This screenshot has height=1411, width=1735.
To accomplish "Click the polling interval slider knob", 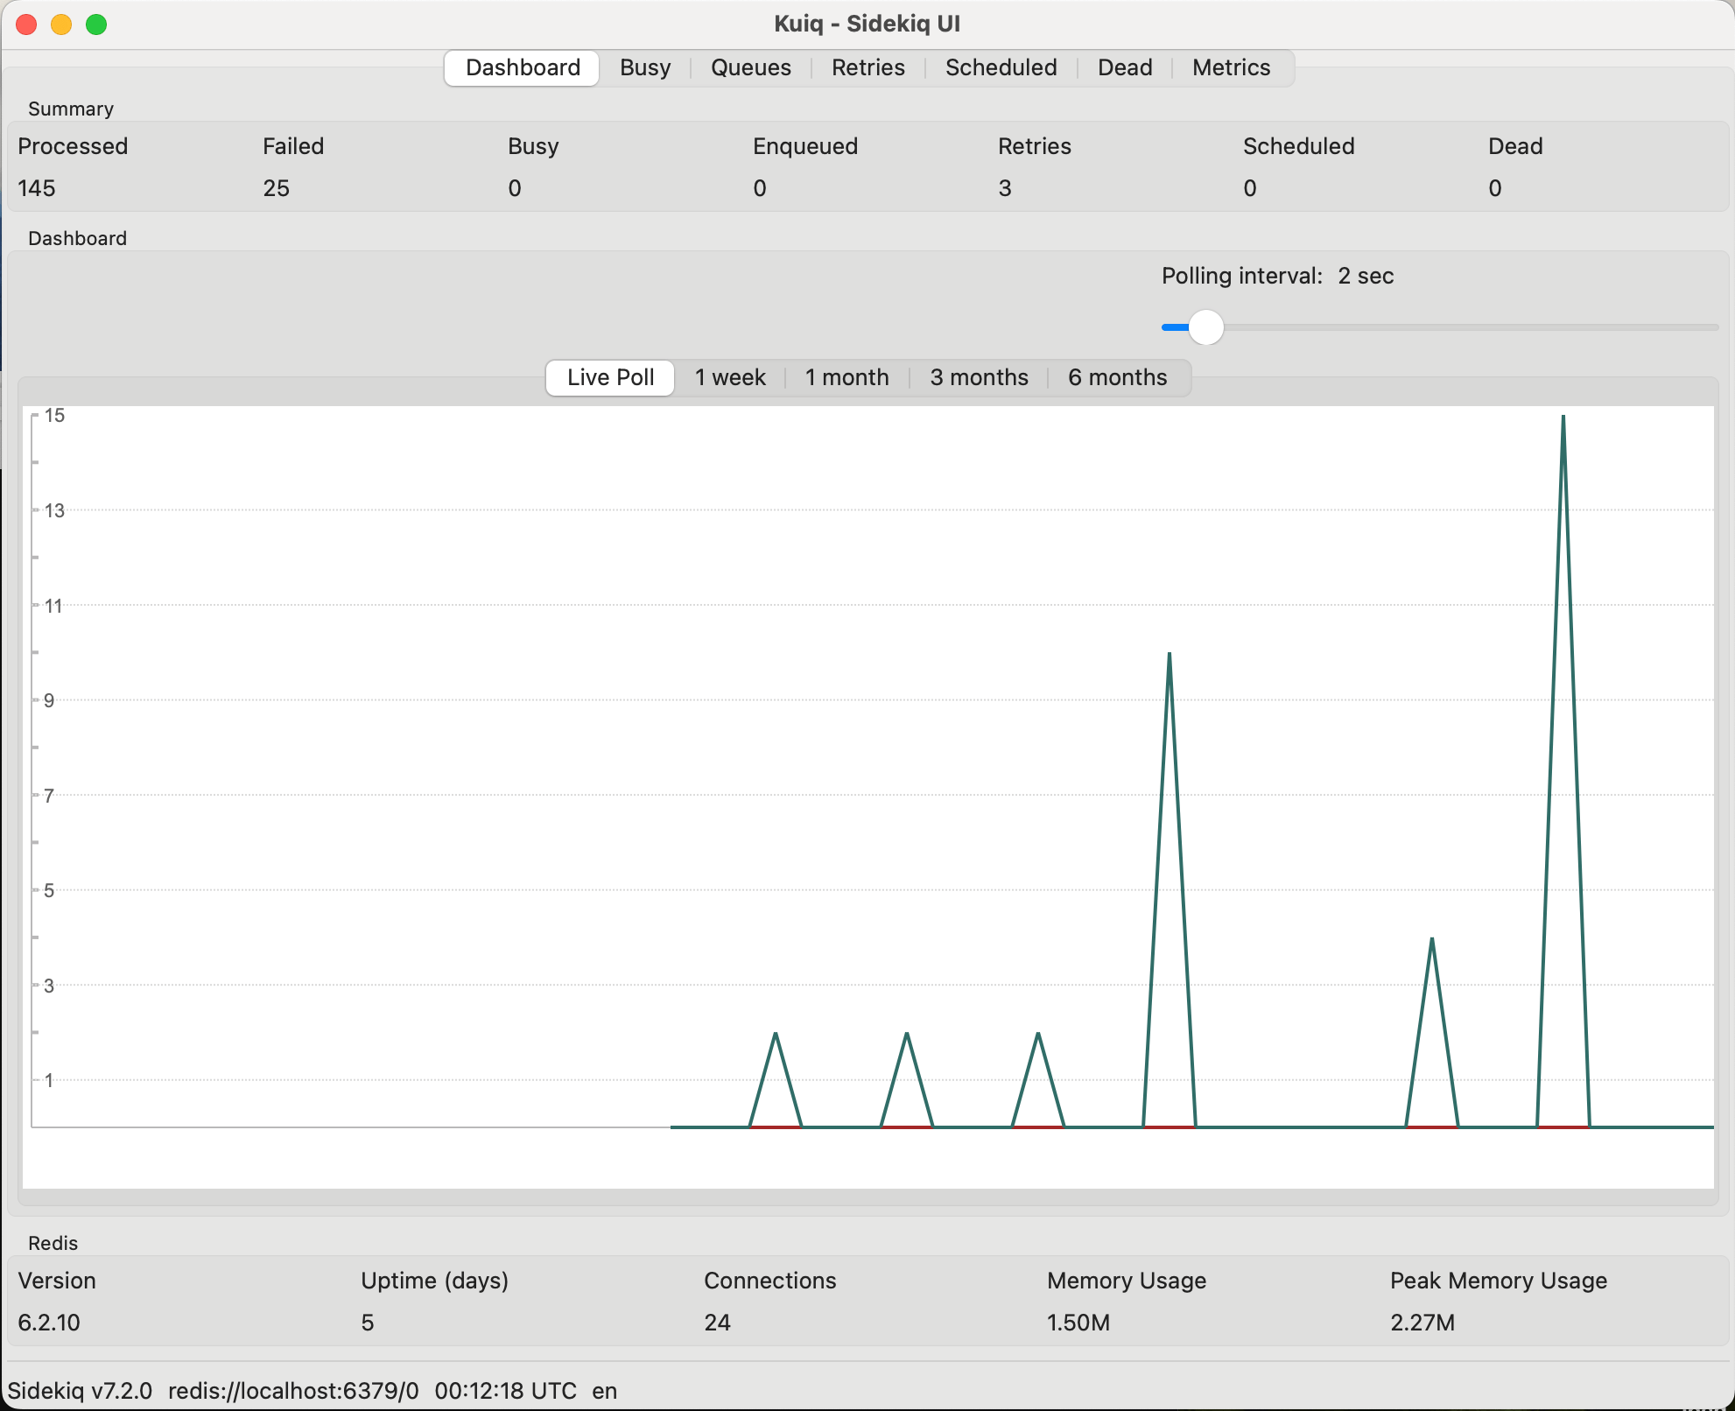I will [x=1205, y=327].
